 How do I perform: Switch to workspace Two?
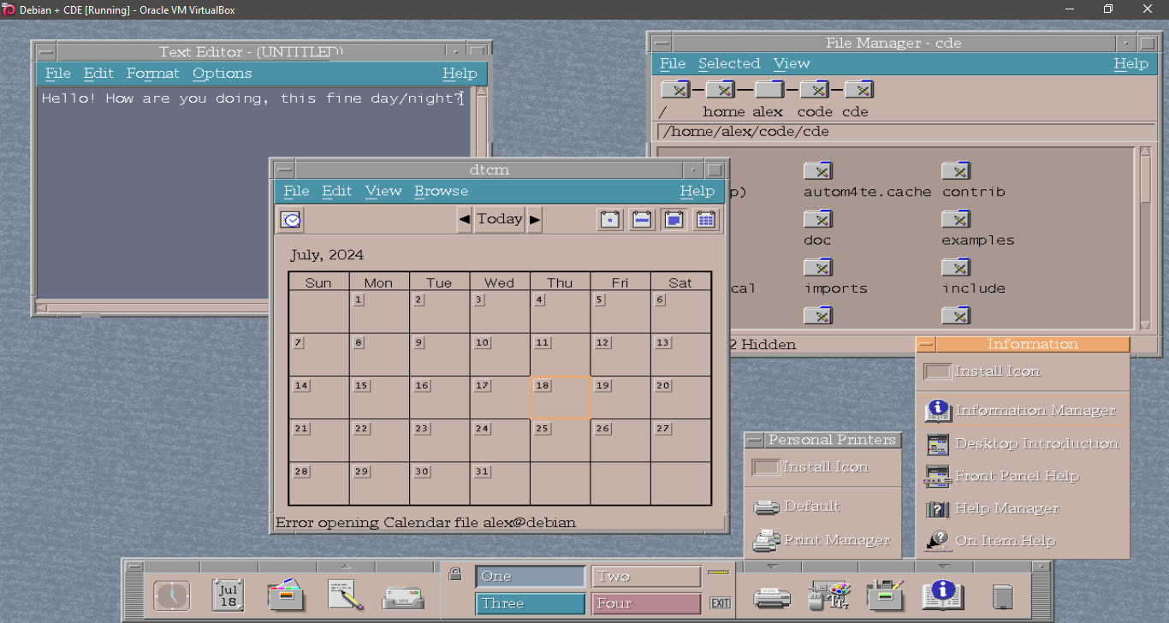(x=645, y=577)
